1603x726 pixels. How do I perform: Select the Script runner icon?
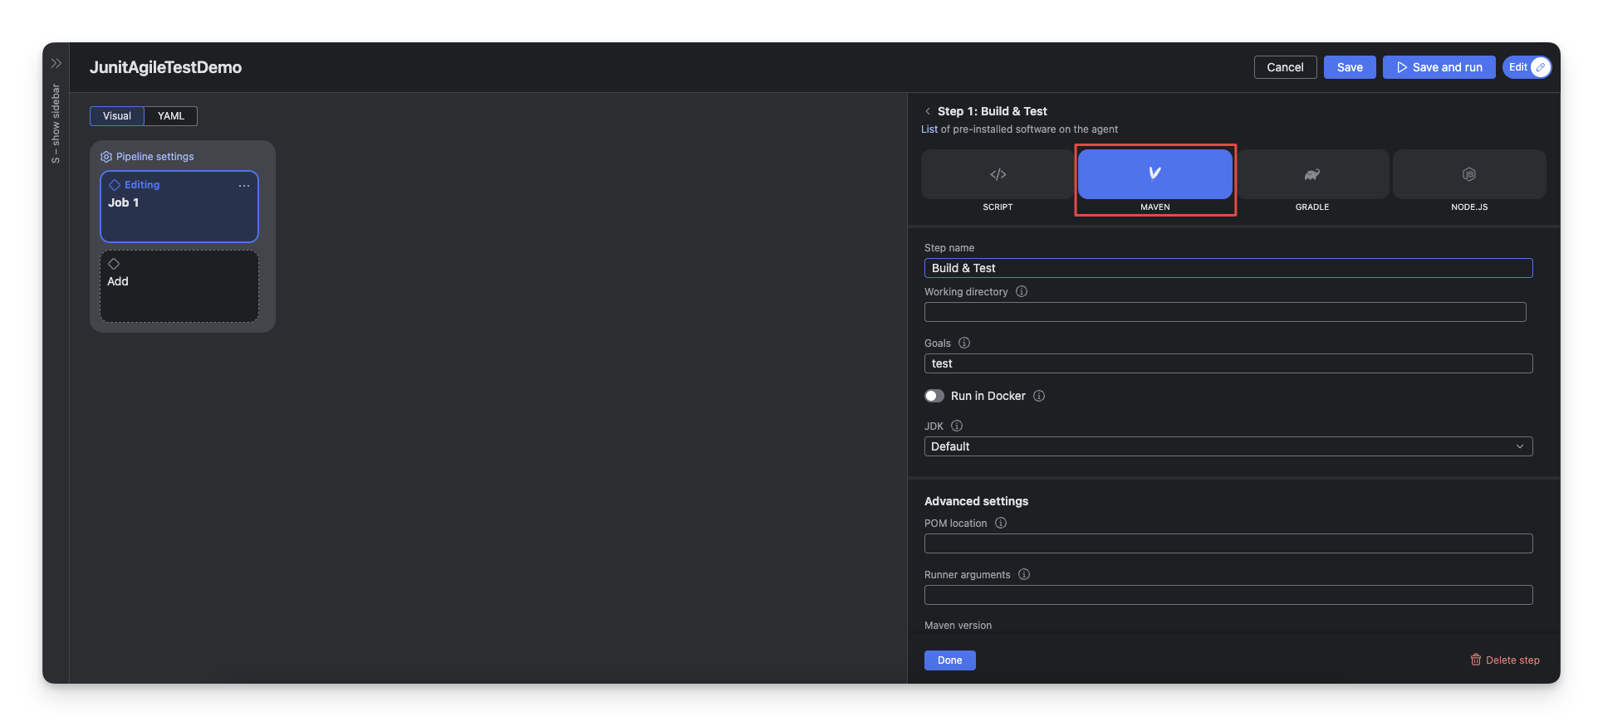point(998,174)
